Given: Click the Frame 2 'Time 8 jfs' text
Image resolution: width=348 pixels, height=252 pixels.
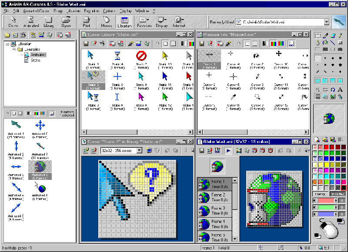Looking at the screenshot, I should pos(220,200).
